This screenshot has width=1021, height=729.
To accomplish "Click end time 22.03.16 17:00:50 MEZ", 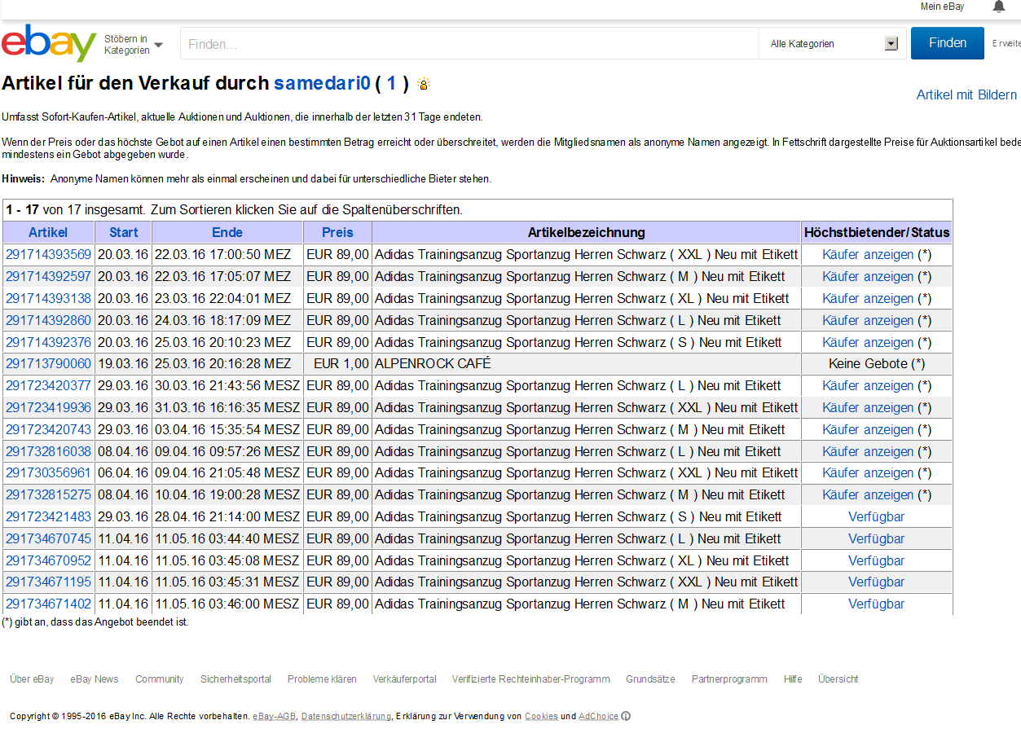I will pos(222,255).
